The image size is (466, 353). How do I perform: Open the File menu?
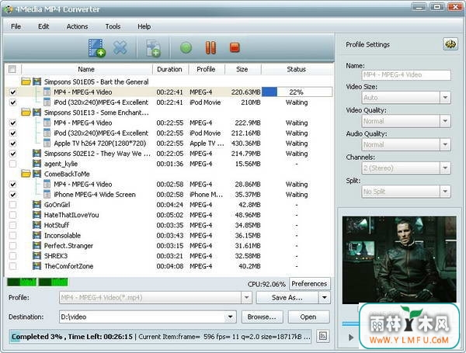(16, 26)
